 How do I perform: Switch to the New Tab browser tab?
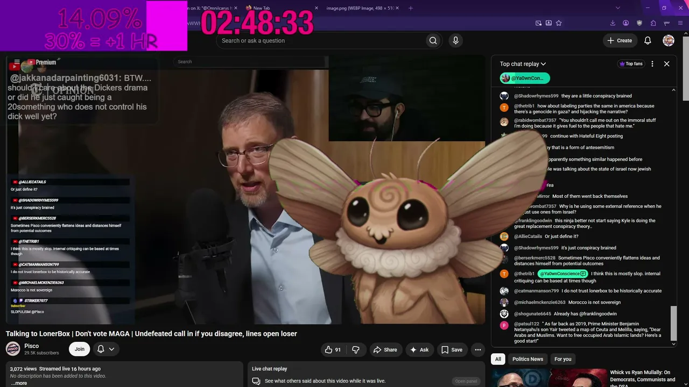(281, 8)
